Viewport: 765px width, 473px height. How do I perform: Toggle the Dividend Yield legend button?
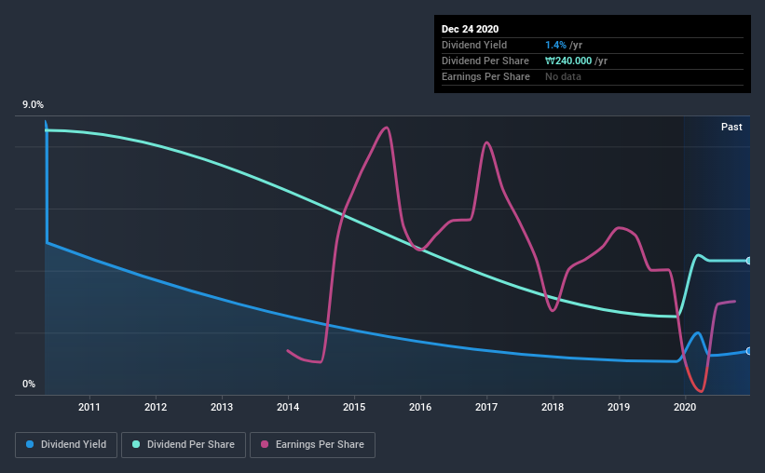coord(66,445)
